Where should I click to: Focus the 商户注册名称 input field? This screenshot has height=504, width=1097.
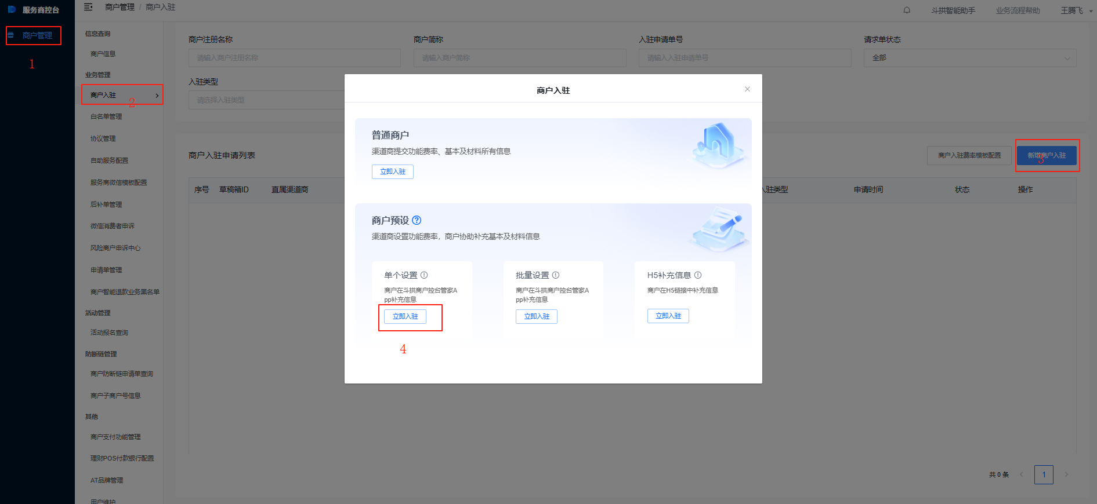295,58
